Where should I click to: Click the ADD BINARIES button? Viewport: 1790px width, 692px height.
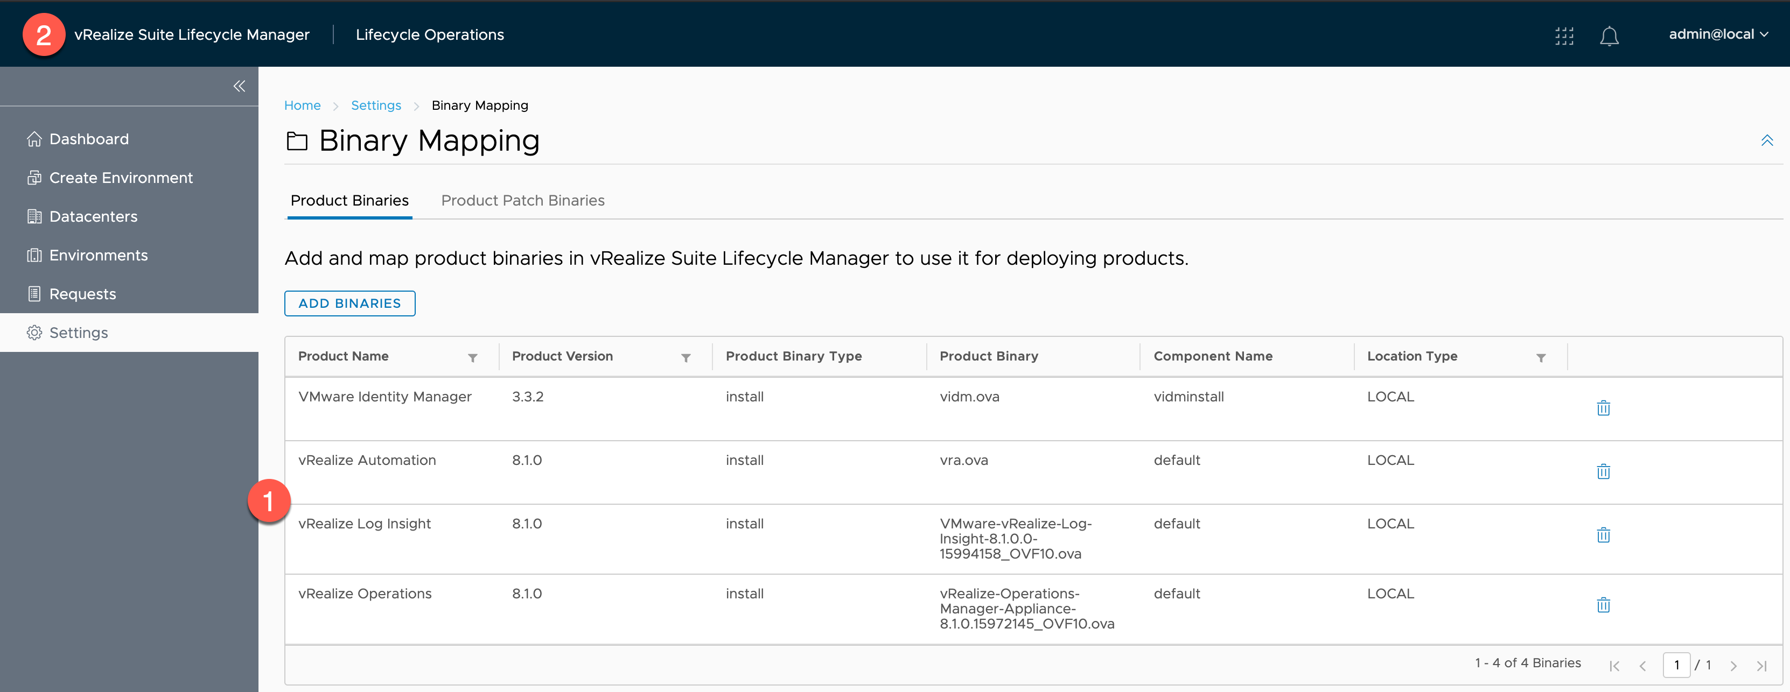349,303
